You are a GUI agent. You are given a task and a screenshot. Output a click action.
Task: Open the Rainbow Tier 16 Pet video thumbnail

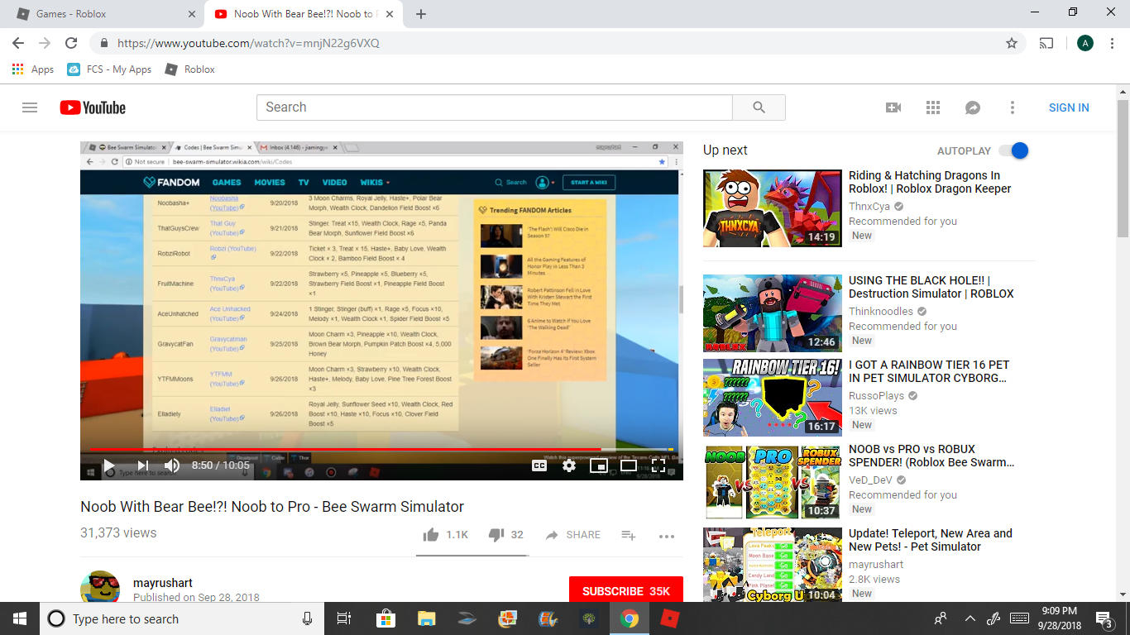(x=773, y=397)
